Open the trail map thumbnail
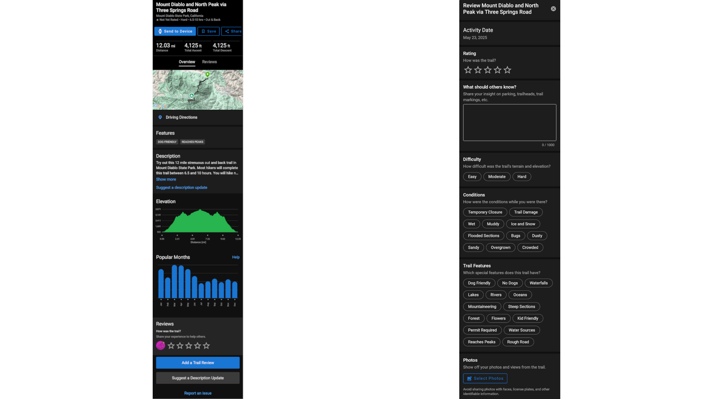Screen dimensions: 710x399 click(198, 90)
